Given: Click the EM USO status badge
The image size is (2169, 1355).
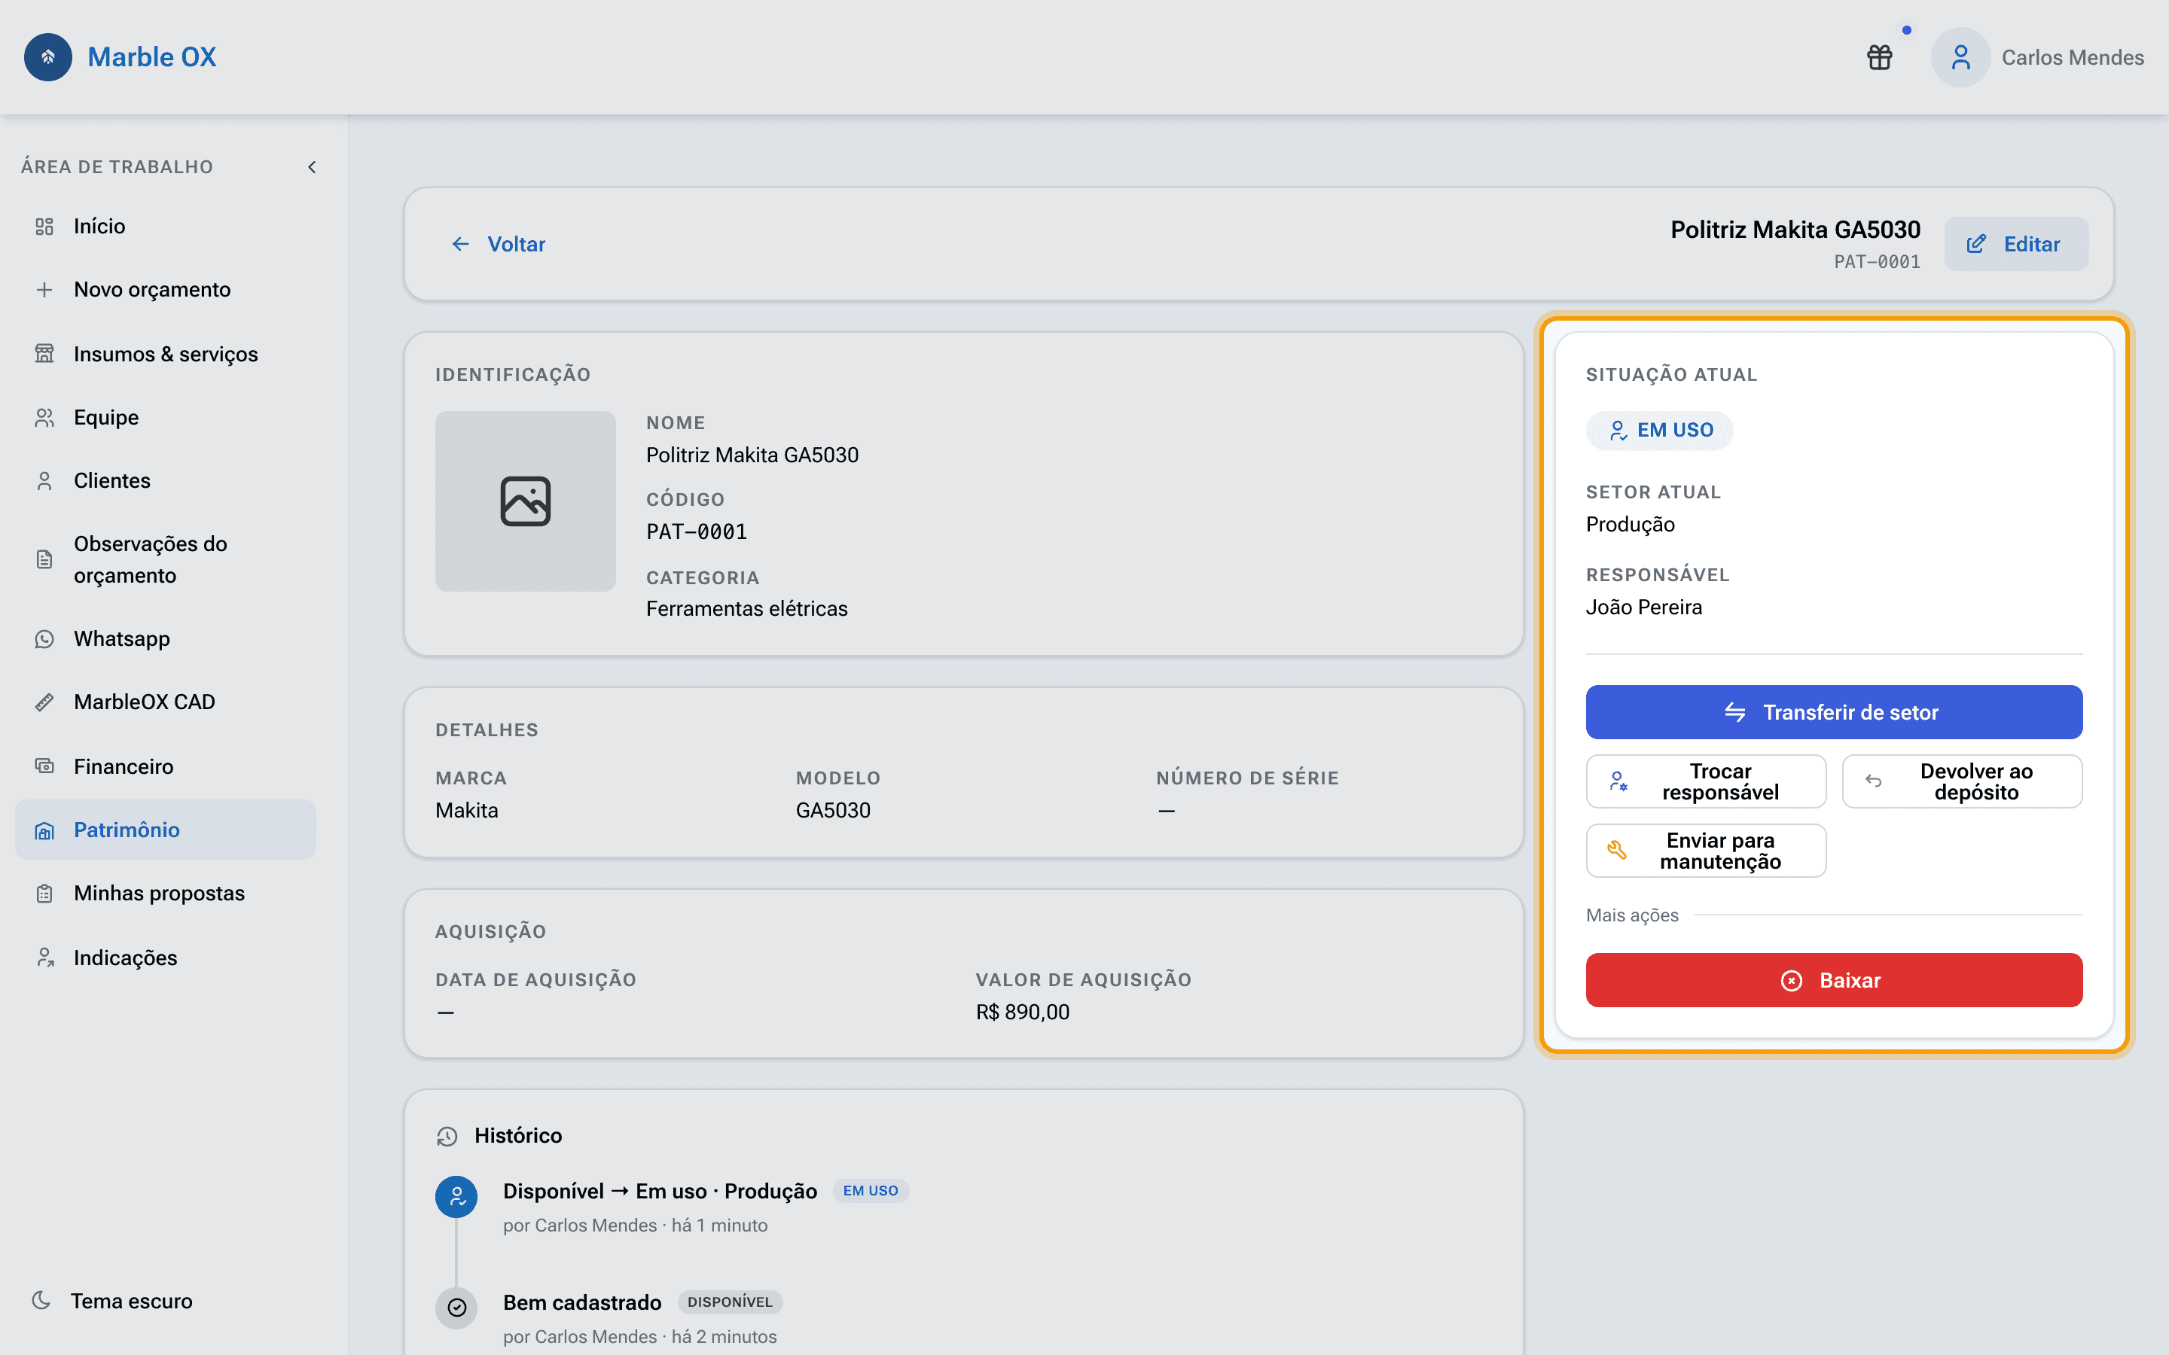Looking at the screenshot, I should 1659,430.
